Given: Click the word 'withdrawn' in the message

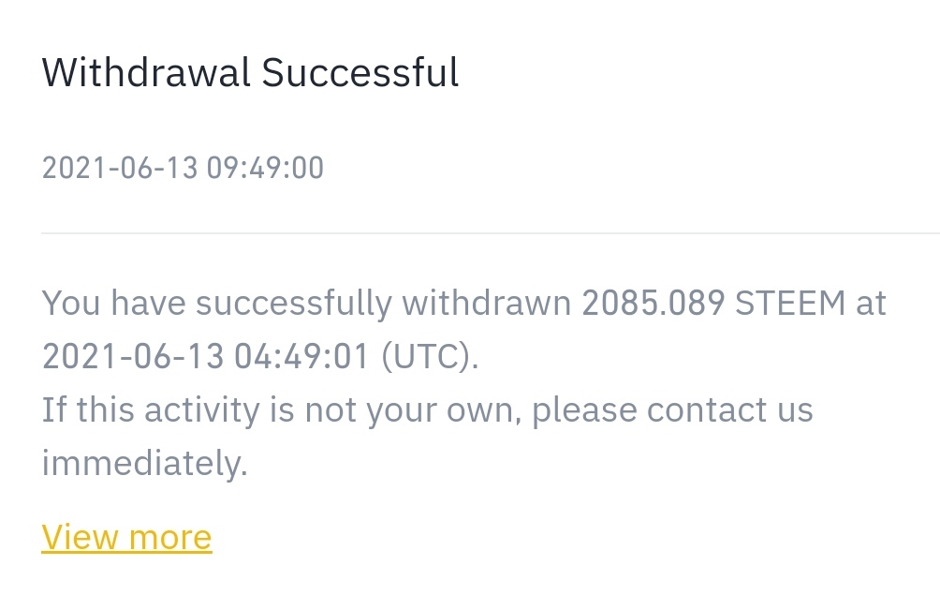Looking at the screenshot, I should tap(486, 303).
